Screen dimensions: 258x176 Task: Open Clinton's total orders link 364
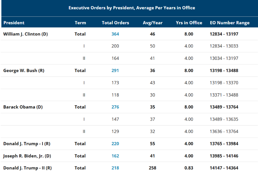point(115,34)
